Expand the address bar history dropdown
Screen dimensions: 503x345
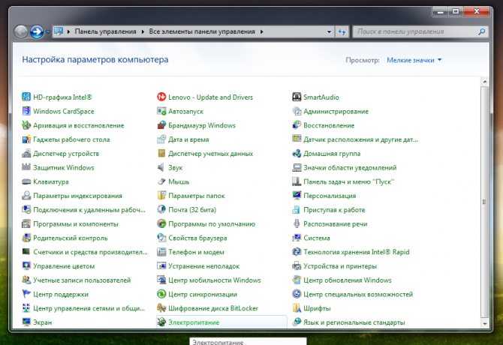(x=329, y=31)
